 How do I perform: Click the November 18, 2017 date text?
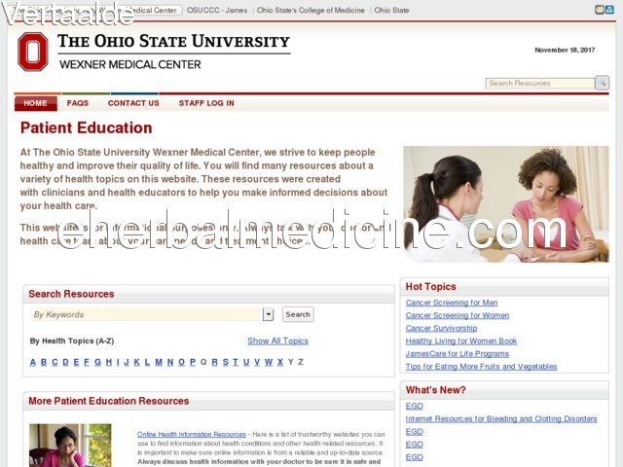click(565, 50)
